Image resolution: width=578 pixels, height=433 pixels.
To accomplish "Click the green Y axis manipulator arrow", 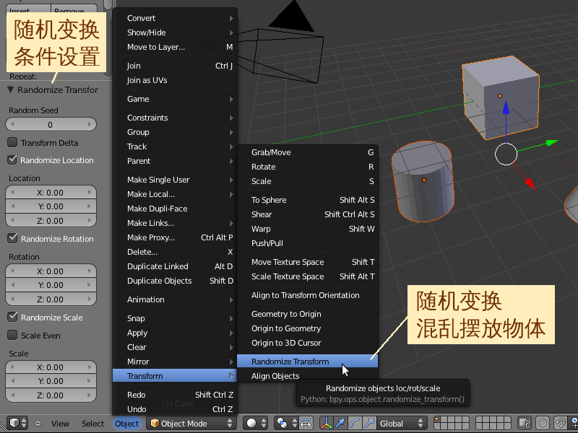I will tap(551, 142).
